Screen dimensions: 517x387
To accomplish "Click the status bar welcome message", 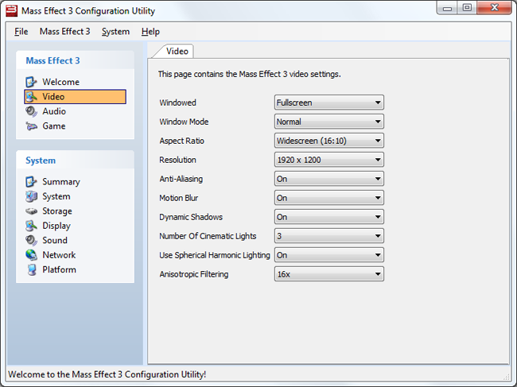I will click(107, 374).
